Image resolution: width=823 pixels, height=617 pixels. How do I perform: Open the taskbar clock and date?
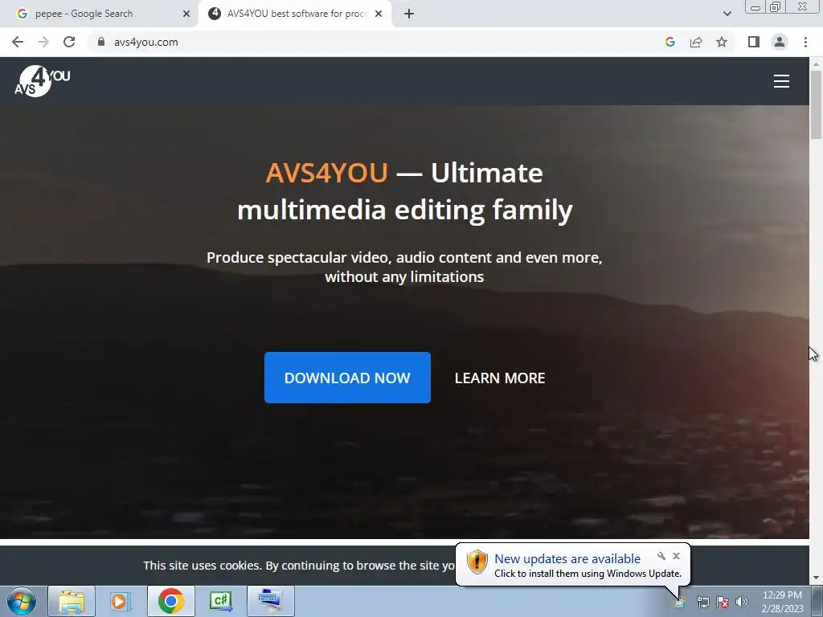click(x=782, y=602)
